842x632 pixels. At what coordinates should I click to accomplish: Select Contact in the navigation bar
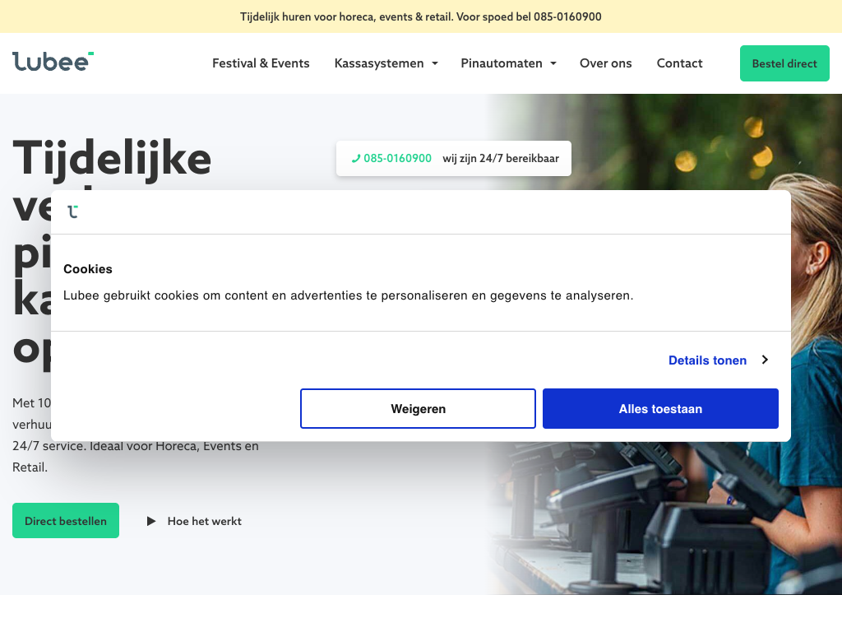pos(679,63)
